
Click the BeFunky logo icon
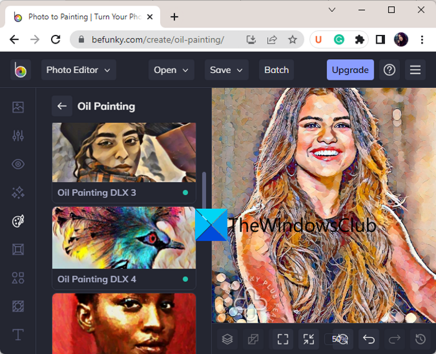point(21,70)
